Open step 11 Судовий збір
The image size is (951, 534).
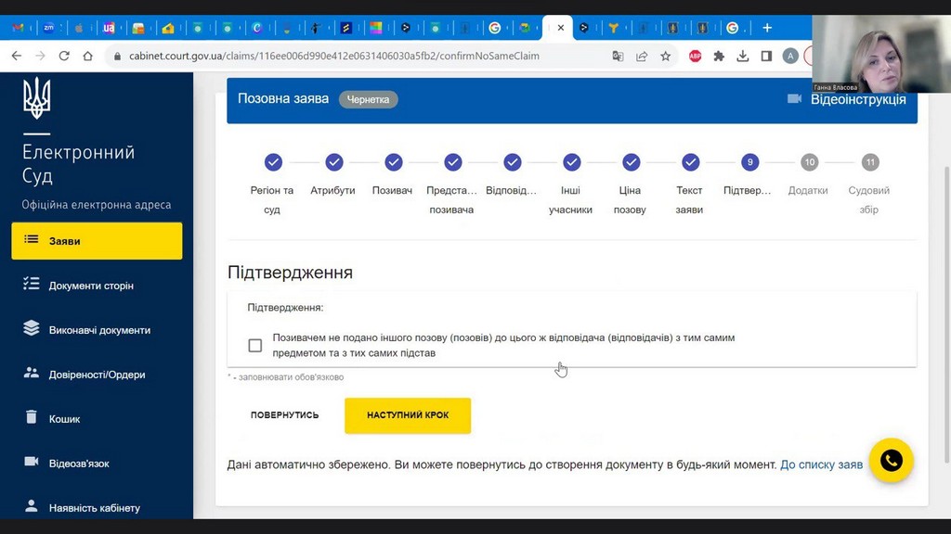(x=869, y=162)
